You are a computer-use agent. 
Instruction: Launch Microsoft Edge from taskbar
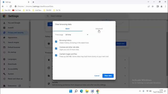coord(82,91)
